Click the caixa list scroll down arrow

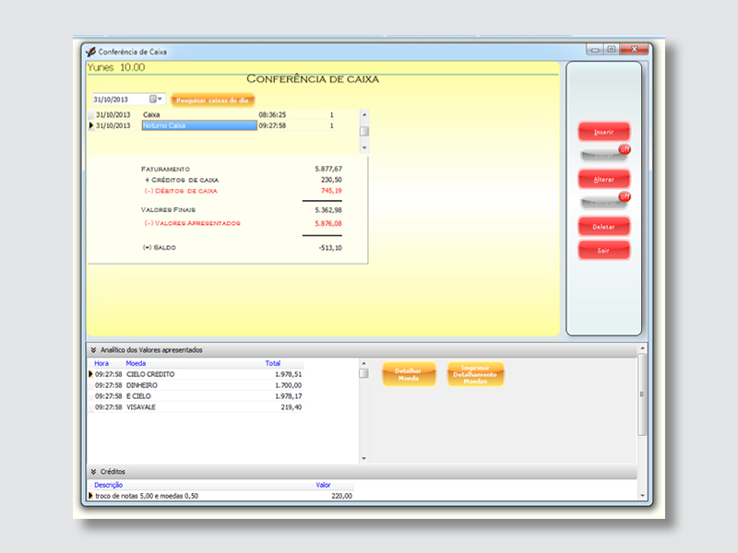pos(364,147)
